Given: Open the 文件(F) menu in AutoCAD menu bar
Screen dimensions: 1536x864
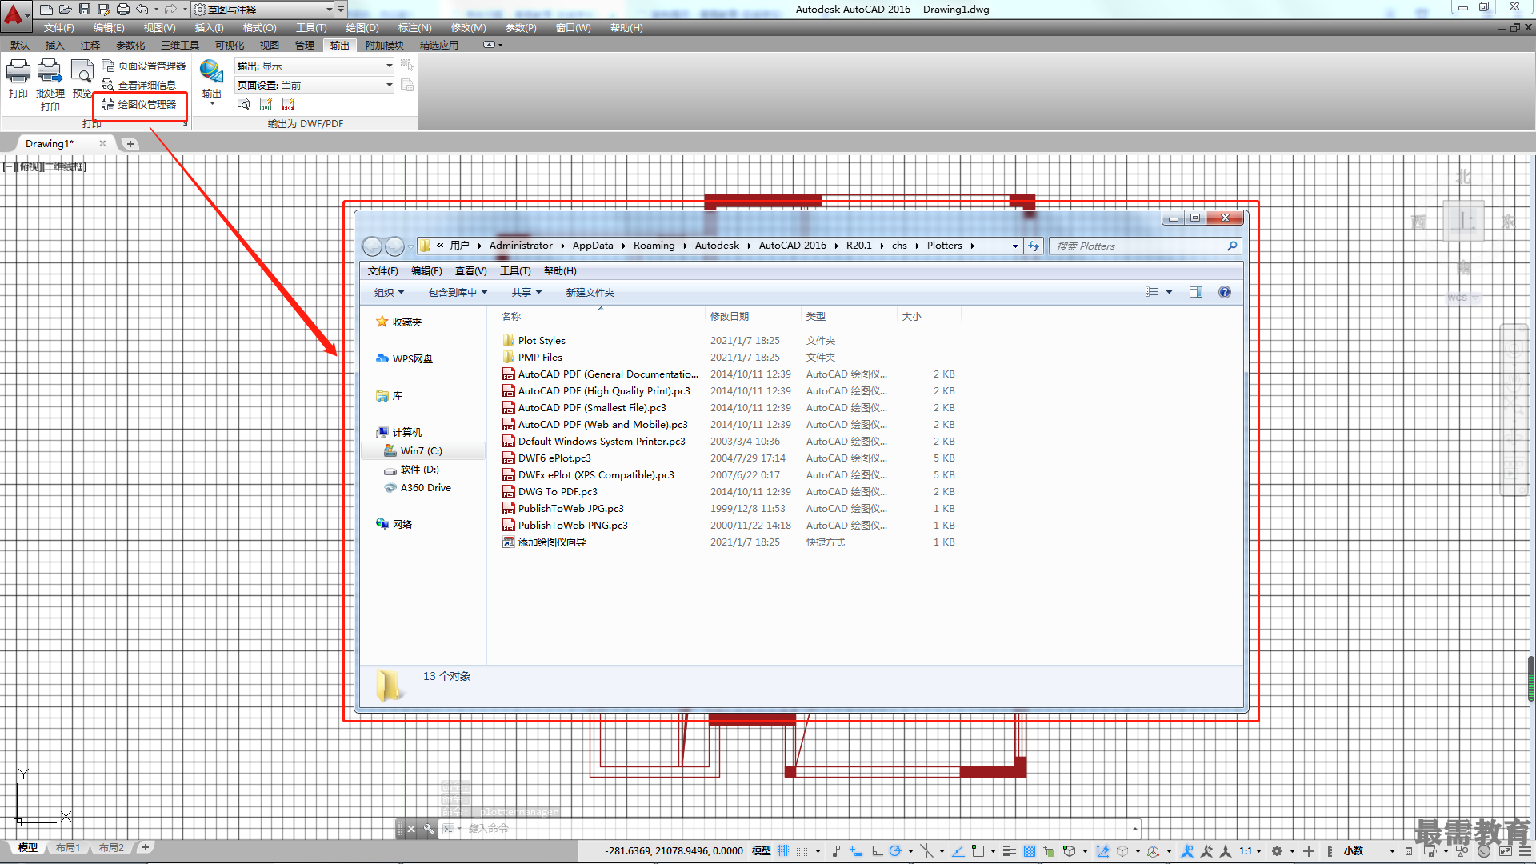Looking at the screenshot, I should (x=58, y=27).
